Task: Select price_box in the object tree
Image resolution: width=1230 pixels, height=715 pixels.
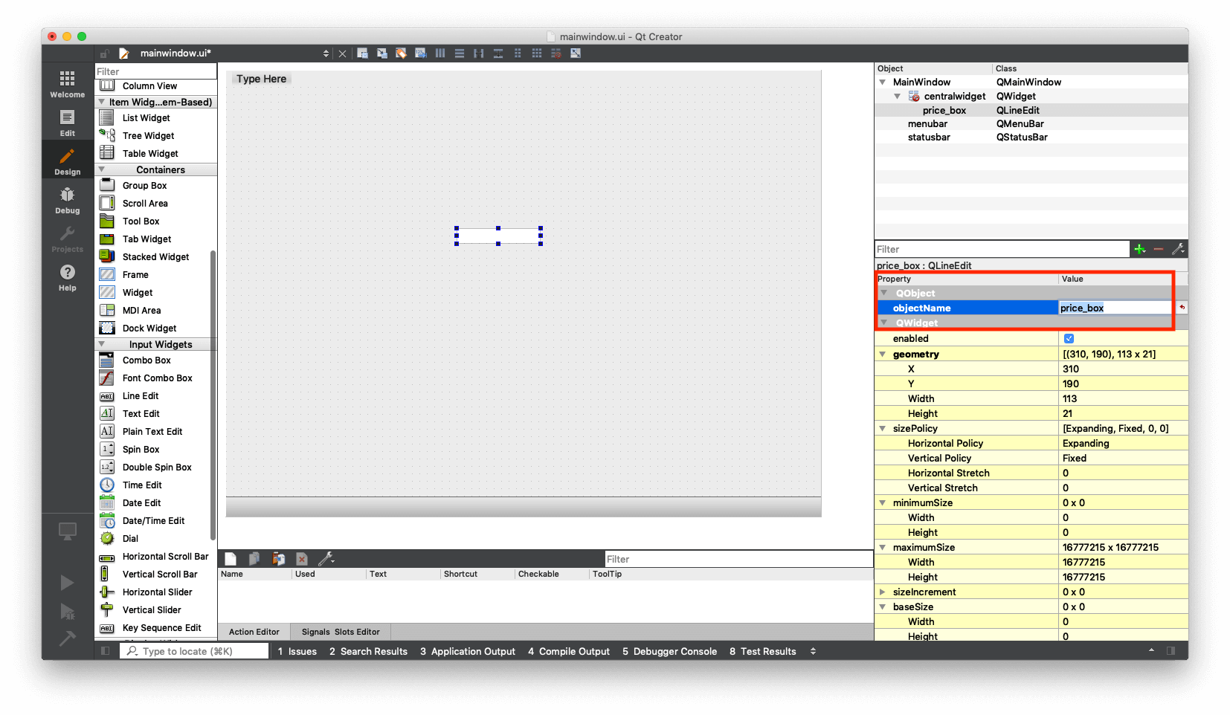Action: pos(944,111)
